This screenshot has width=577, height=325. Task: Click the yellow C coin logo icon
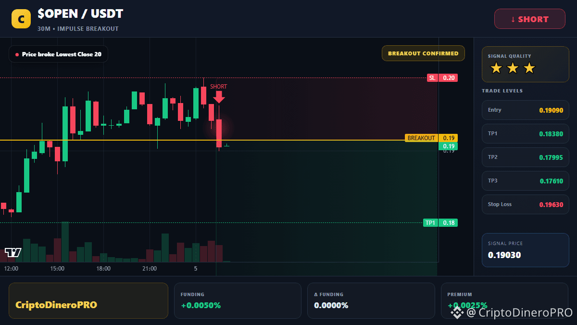click(21, 19)
